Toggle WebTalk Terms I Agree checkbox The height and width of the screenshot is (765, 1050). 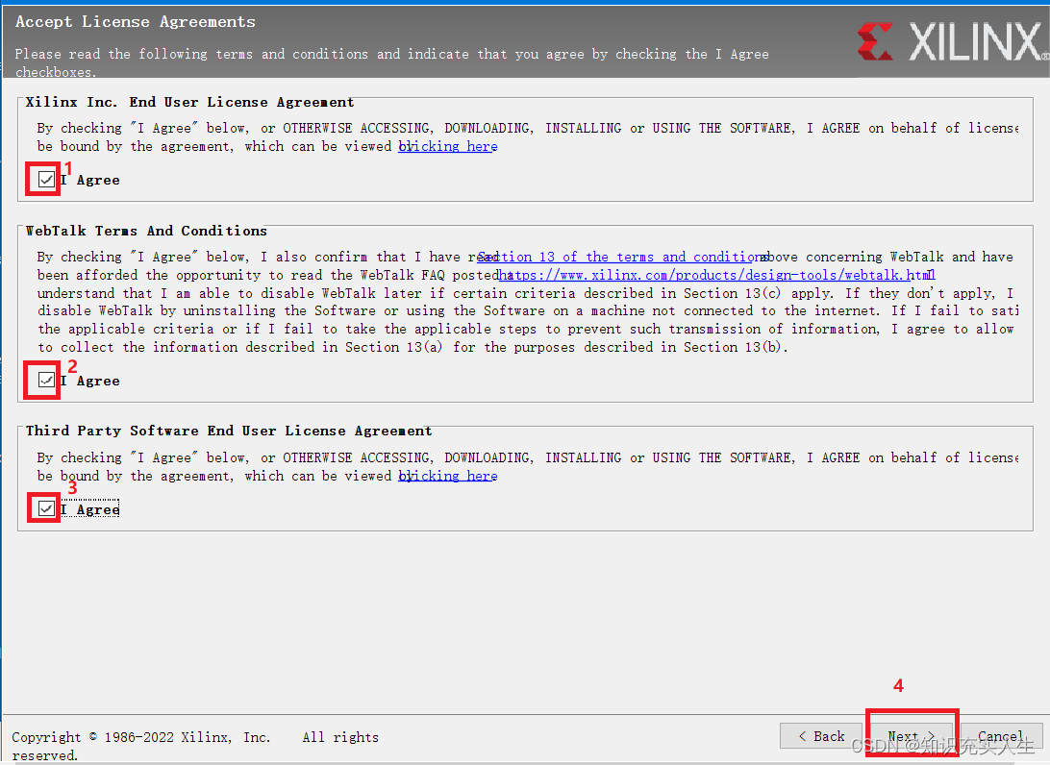[x=46, y=381]
